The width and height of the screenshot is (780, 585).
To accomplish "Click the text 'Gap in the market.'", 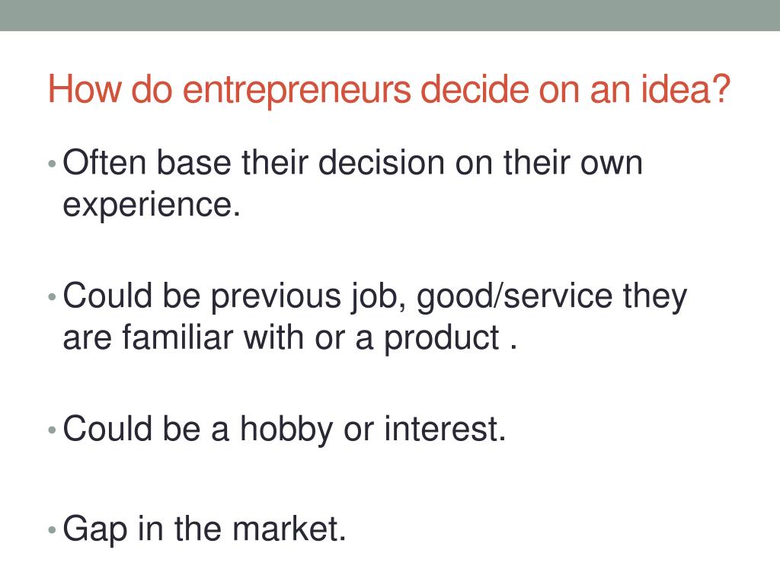I will coord(204,529).
